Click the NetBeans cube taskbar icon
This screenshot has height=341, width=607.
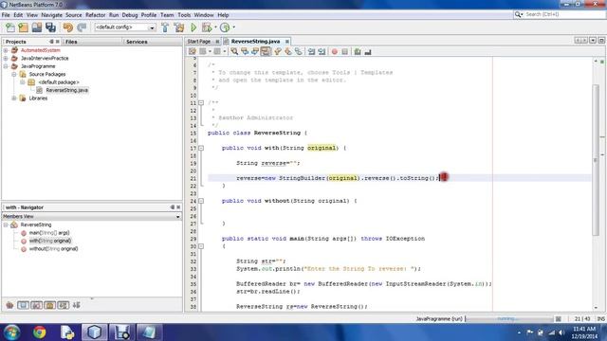[94, 332]
